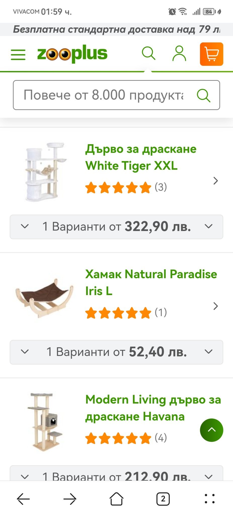Expand variants dropdown priced 322,90 лв.
Screen dimensions: 233x517
coord(116,227)
